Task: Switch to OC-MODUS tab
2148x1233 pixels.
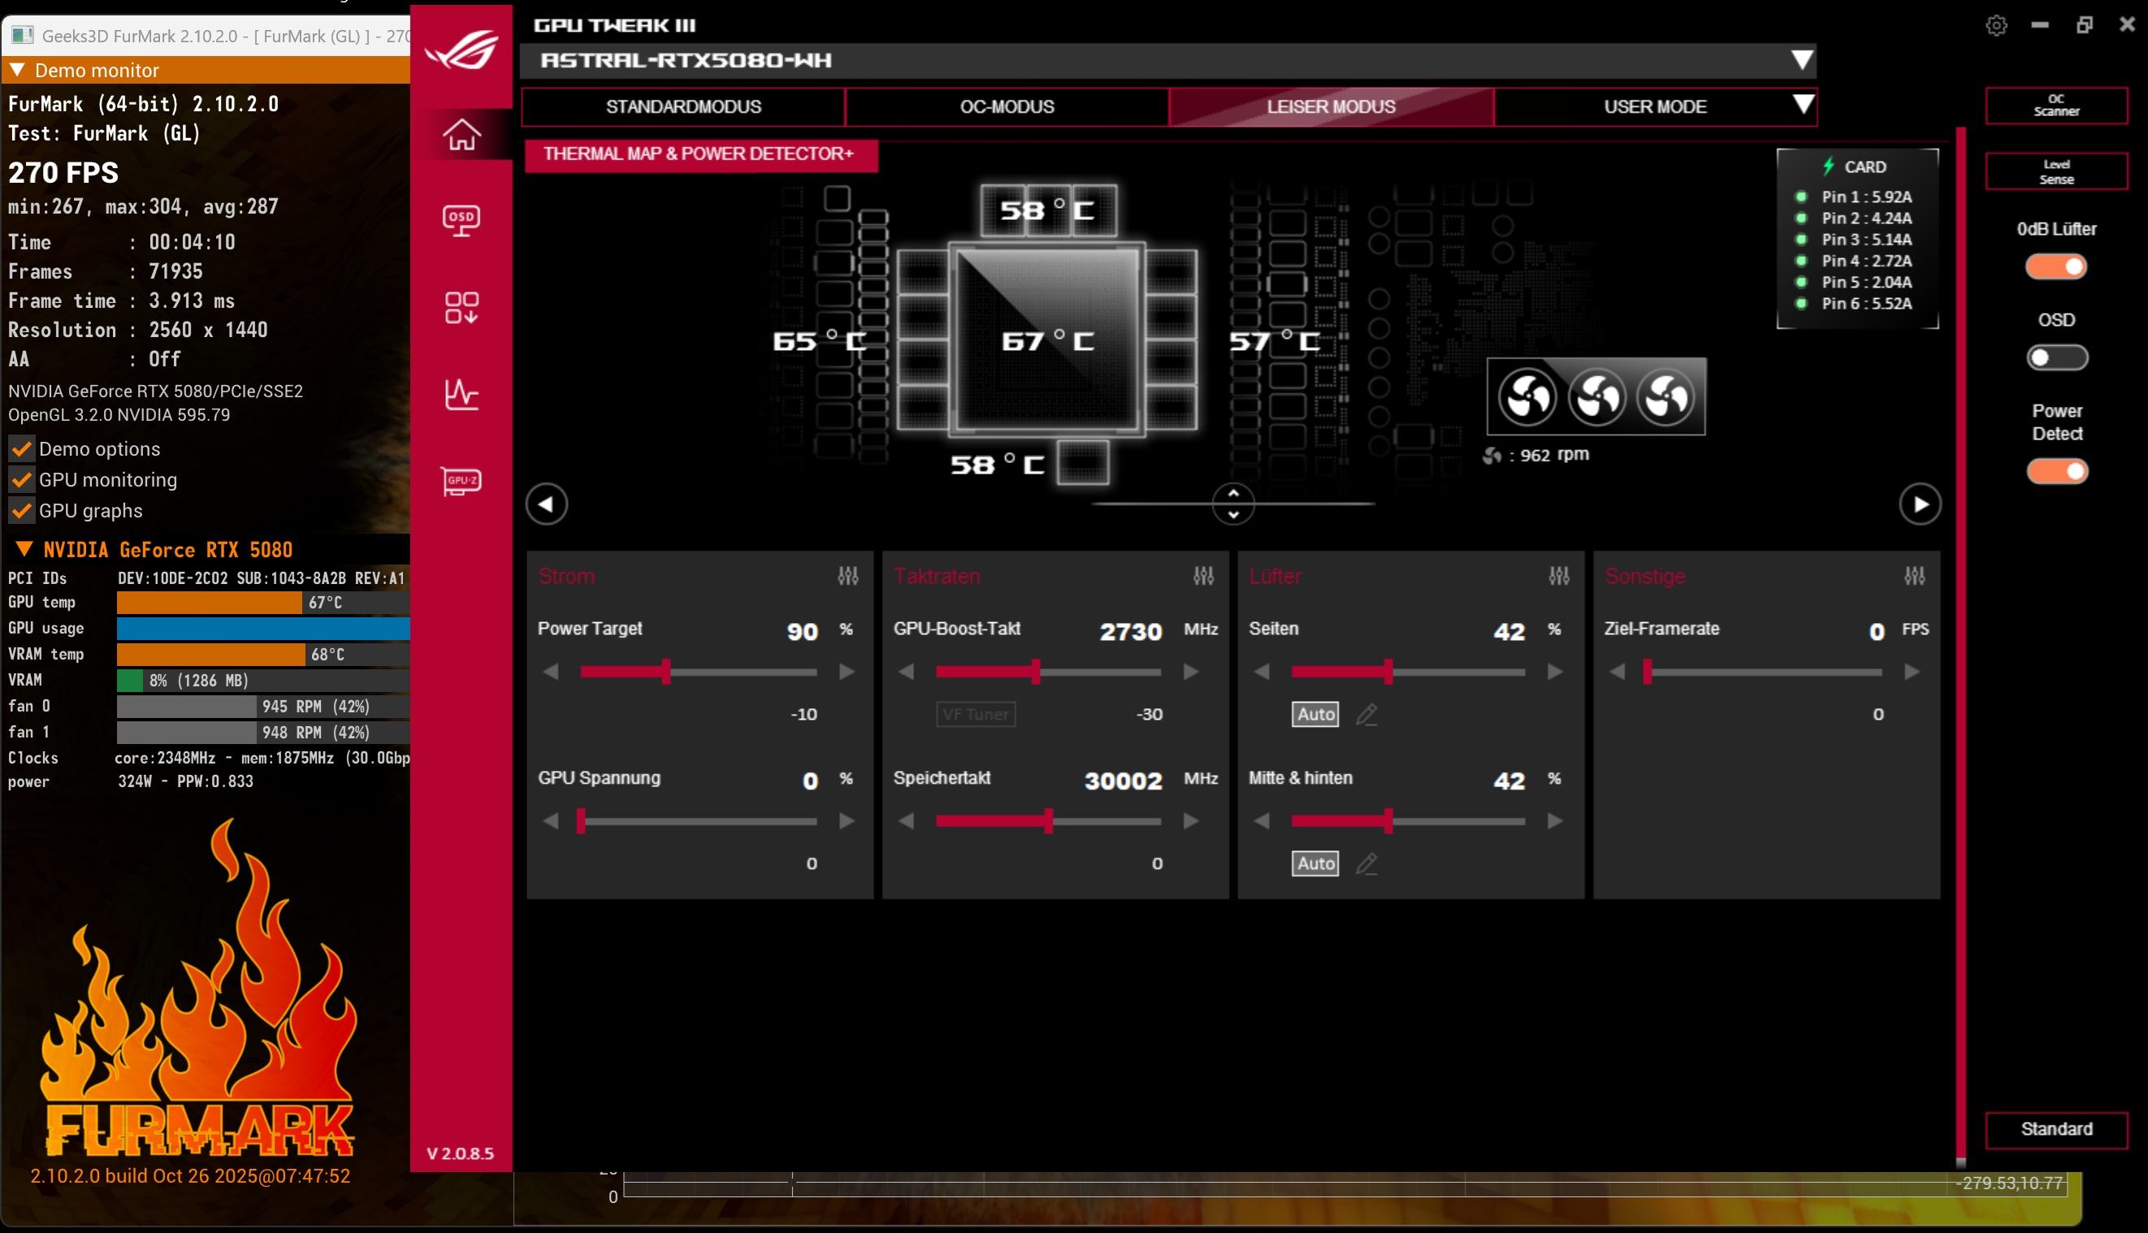Action: pyautogui.click(x=1007, y=106)
